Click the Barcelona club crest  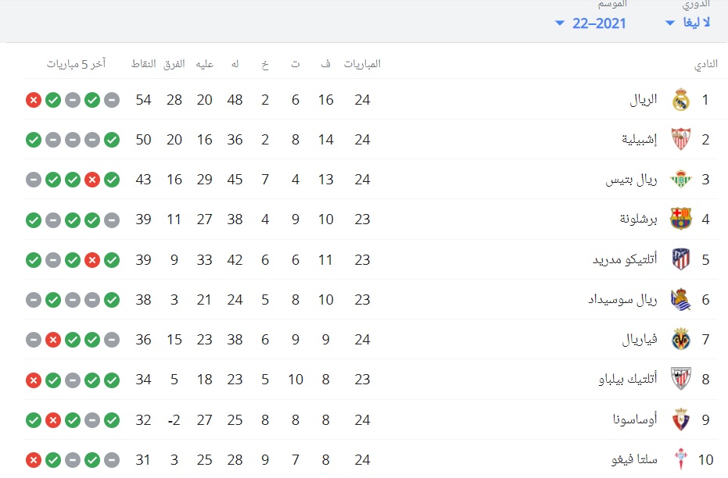[x=680, y=219]
